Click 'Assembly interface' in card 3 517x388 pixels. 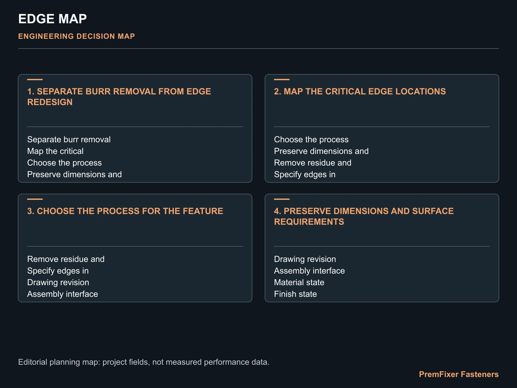click(x=63, y=294)
